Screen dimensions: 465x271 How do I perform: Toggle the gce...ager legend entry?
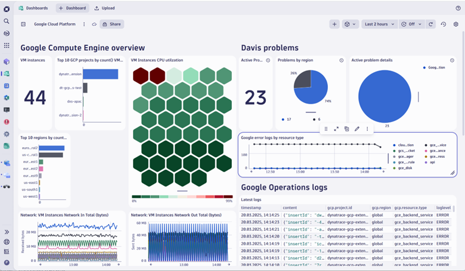404,157
